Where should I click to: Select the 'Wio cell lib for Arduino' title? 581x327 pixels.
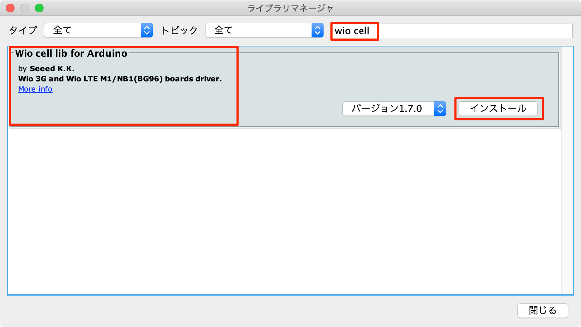coord(71,53)
